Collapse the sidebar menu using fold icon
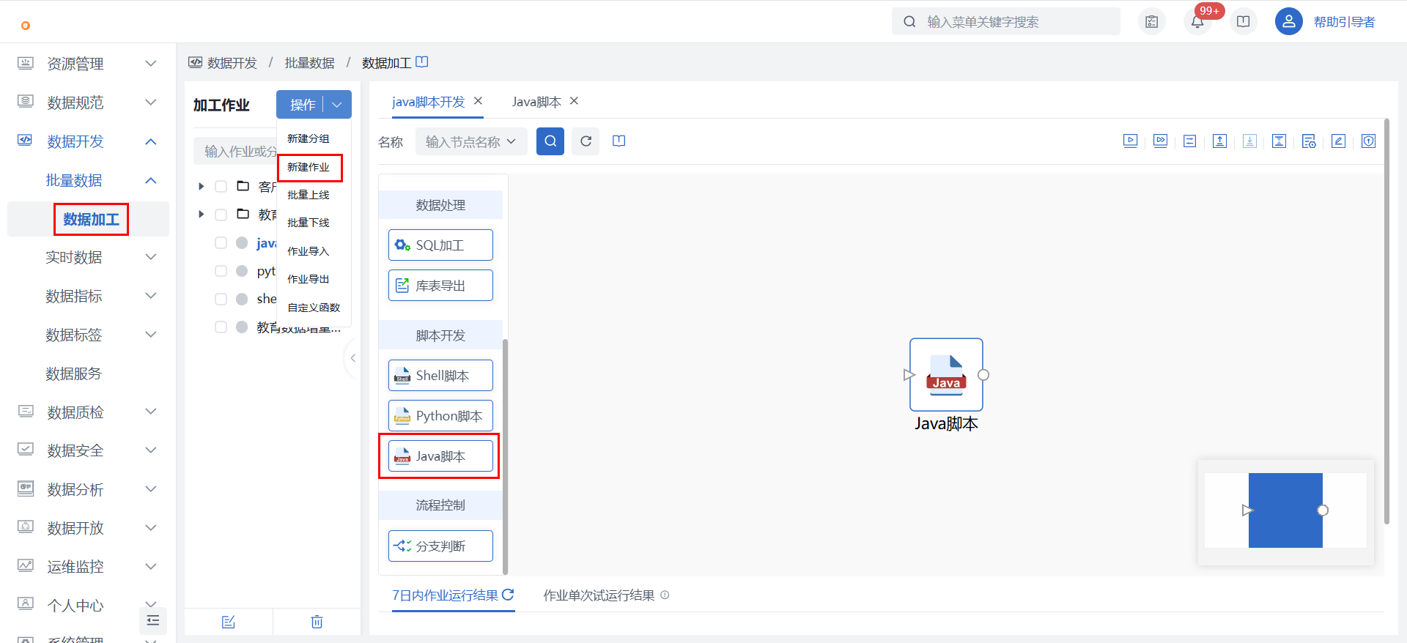 tap(153, 621)
